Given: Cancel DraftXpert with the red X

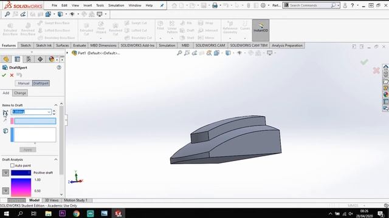Looking at the screenshot, I should point(12,75).
